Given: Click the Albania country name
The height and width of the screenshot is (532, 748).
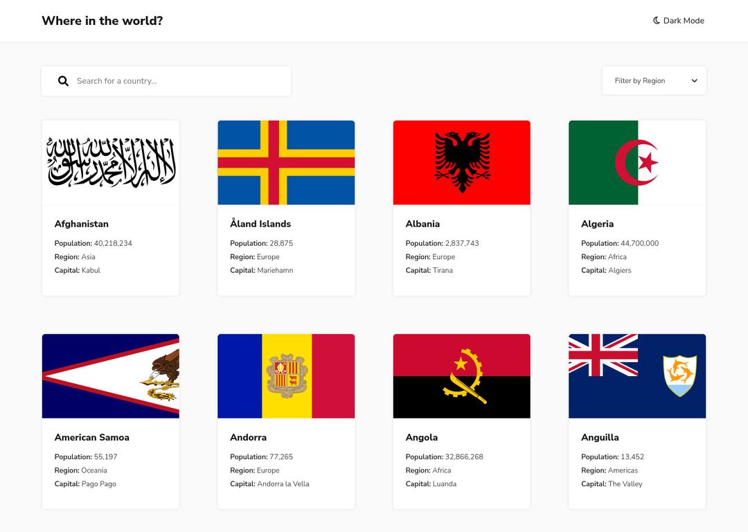Looking at the screenshot, I should tap(422, 224).
